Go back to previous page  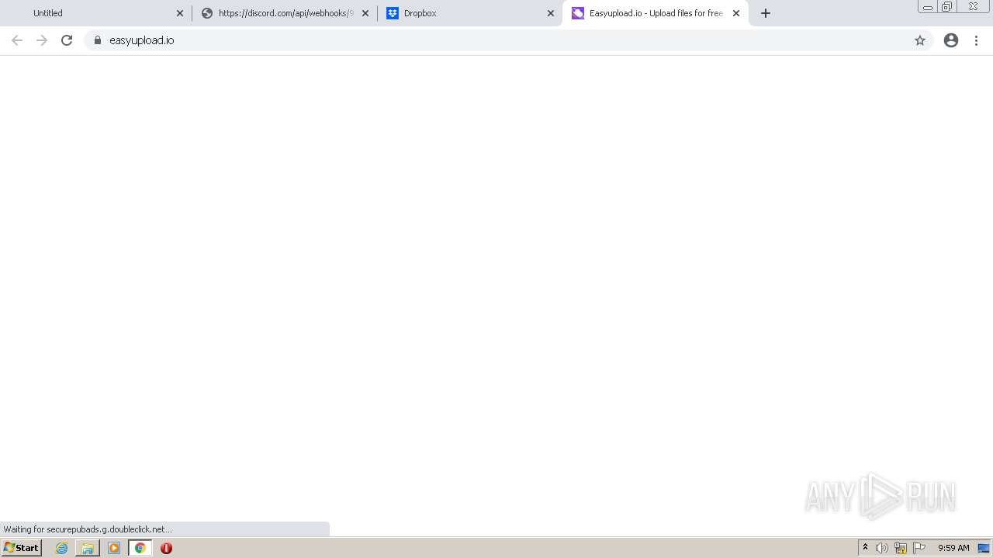coord(17,40)
